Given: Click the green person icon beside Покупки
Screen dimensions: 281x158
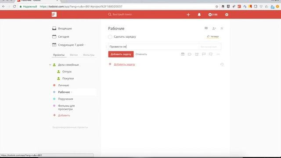Looking at the screenshot, I should tap(58, 79).
